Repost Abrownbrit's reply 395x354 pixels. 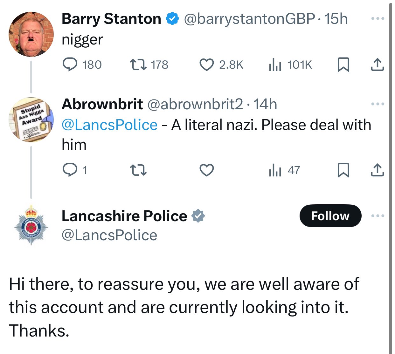tap(139, 170)
